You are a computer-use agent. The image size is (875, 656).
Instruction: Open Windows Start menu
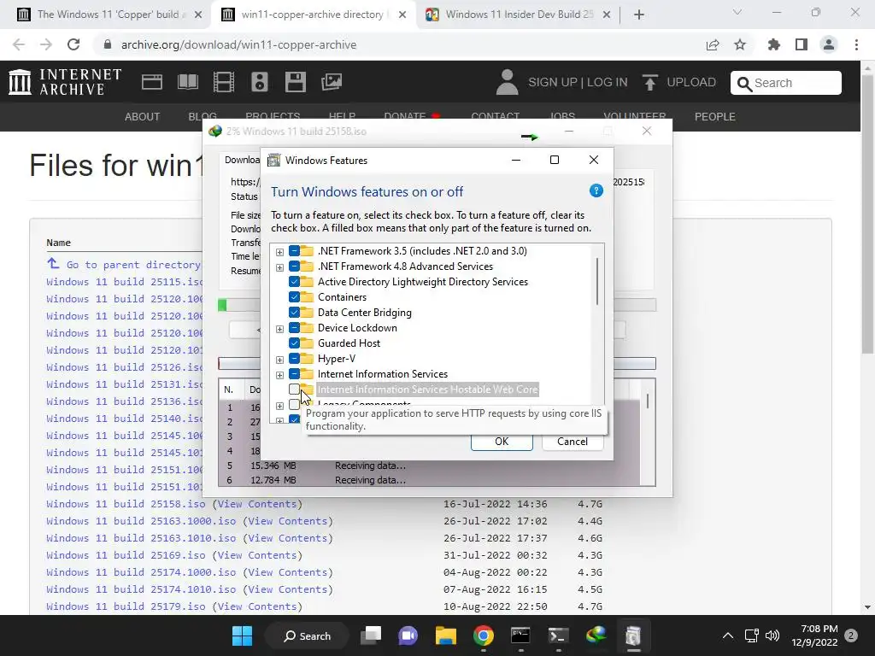point(242,635)
